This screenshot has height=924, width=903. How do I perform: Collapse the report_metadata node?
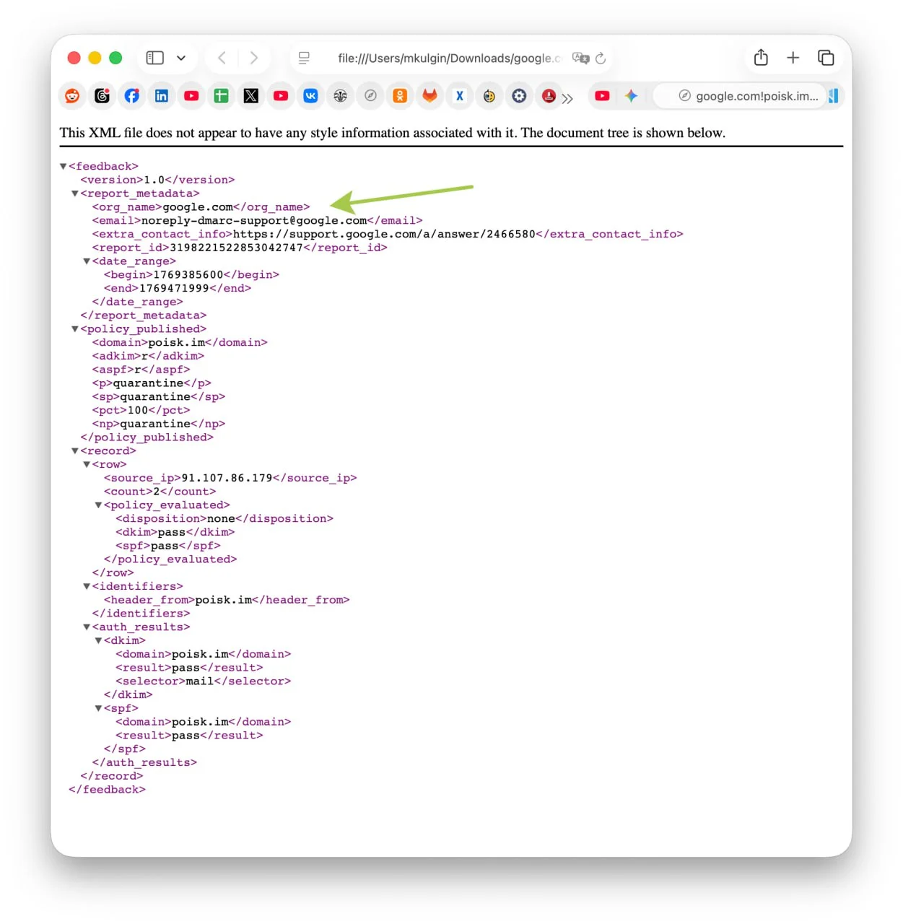(x=75, y=193)
